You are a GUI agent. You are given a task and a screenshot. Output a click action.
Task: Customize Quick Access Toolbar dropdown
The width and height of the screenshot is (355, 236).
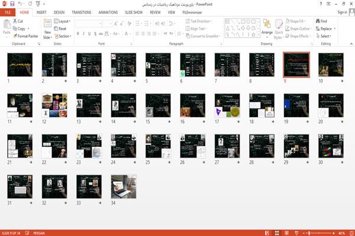(x=44, y=4)
